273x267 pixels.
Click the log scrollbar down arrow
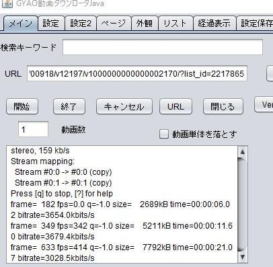tap(242, 257)
